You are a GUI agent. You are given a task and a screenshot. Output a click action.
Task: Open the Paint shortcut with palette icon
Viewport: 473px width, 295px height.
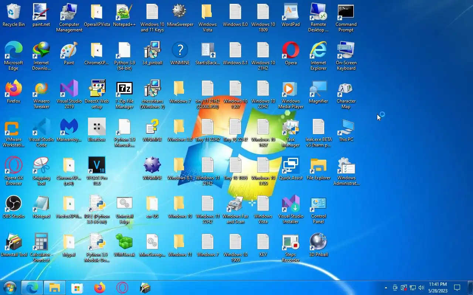[x=69, y=54]
